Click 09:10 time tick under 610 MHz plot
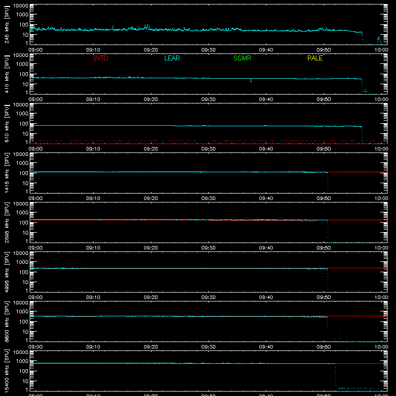The width and height of the screenshot is (396, 396). [93, 149]
